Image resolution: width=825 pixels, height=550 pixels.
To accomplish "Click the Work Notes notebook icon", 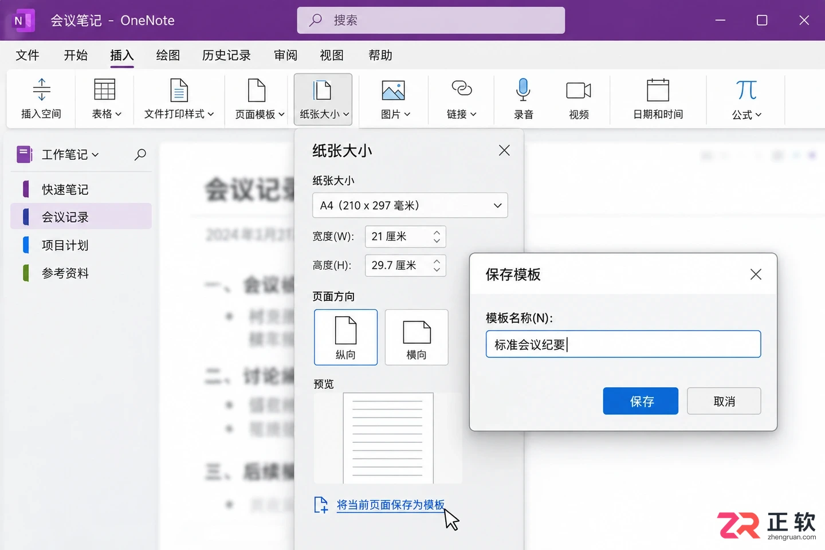I will tap(24, 154).
